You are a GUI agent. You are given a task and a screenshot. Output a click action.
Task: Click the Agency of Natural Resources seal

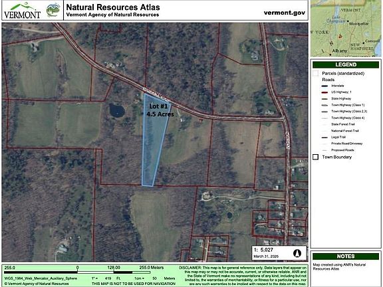click(x=53, y=10)
